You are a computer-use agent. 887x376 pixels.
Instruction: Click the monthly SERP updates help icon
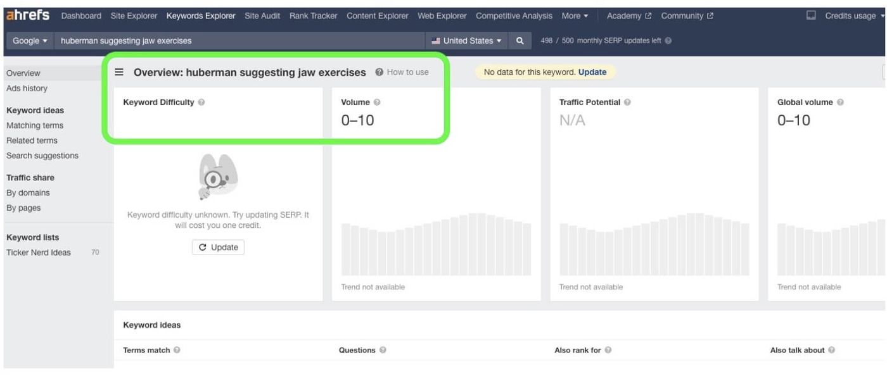(x=668, y=41)
